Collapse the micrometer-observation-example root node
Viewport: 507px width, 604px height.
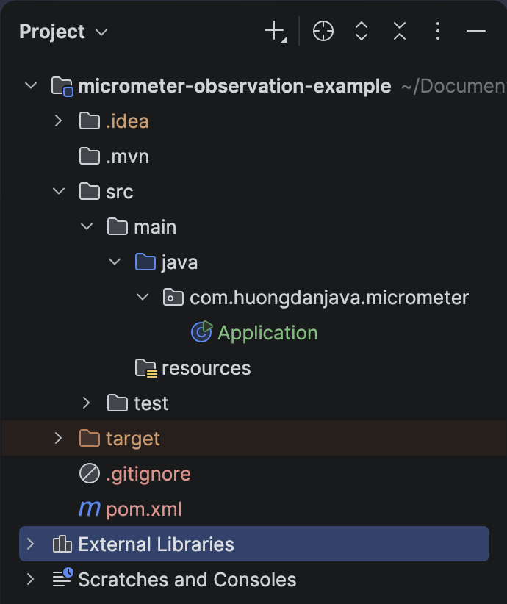30,86
